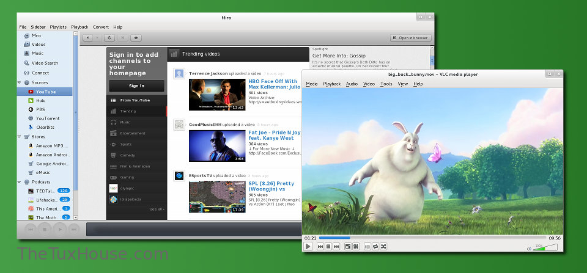Show the VLC playlist icon
Screen dimensions: 587x273
click(367, 246)
